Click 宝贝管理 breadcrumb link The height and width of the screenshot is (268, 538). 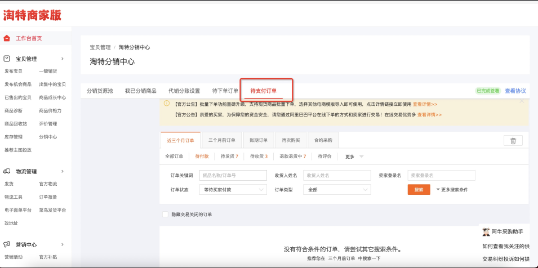click(x=100, y=47)
